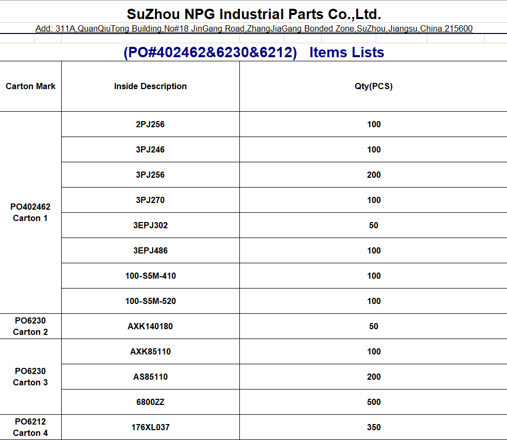The height and width of the screenshot is (440, 507).
Task: Click the Carton Mark header cell
Action: coord(31,87)
